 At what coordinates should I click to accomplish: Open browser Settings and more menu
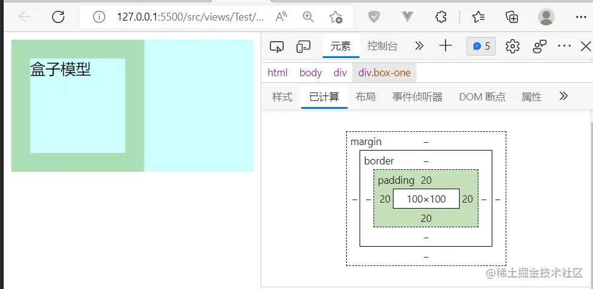click(x=580, y=17)
